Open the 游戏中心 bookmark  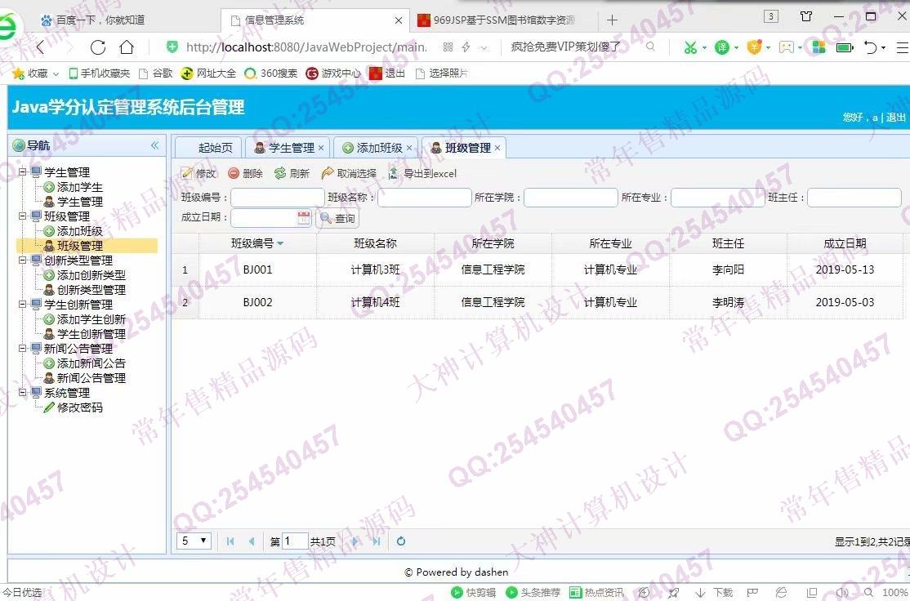(x=333, y=73)
